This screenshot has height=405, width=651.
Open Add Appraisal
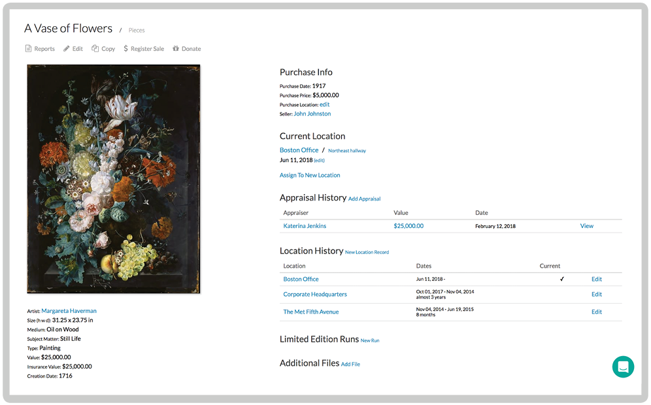(364, 199)
